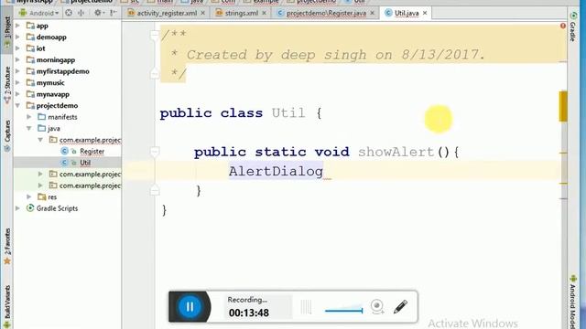Open the Structure tool window tab
This screenshot has width=586, height=329.
(x=6, y=84)
